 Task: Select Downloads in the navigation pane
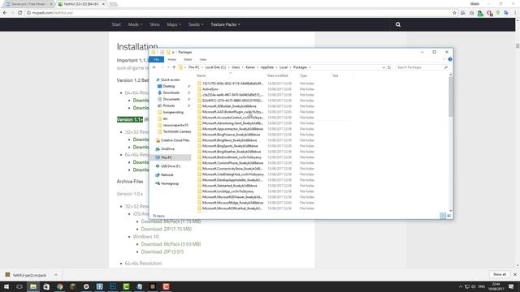pos(171,92)
